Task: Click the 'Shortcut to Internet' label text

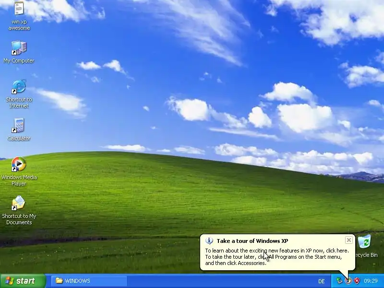Action: (19, 103)
